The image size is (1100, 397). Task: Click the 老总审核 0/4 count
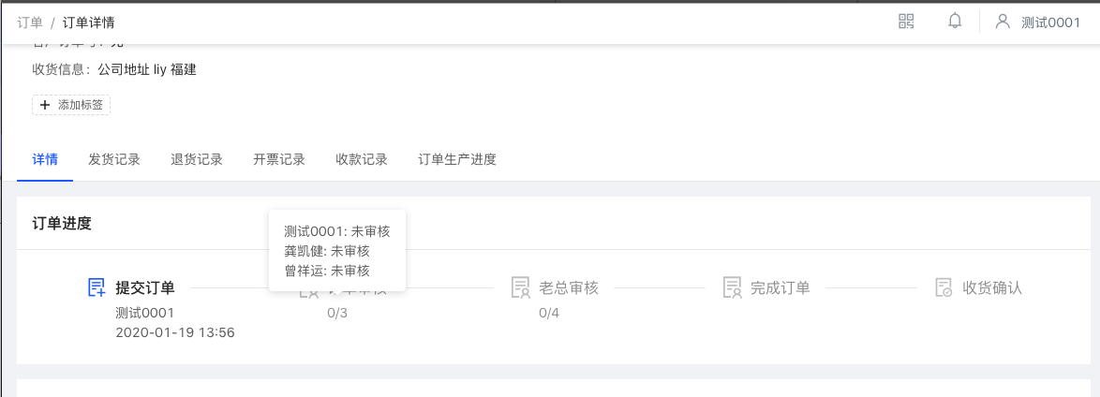click(549, 313)
